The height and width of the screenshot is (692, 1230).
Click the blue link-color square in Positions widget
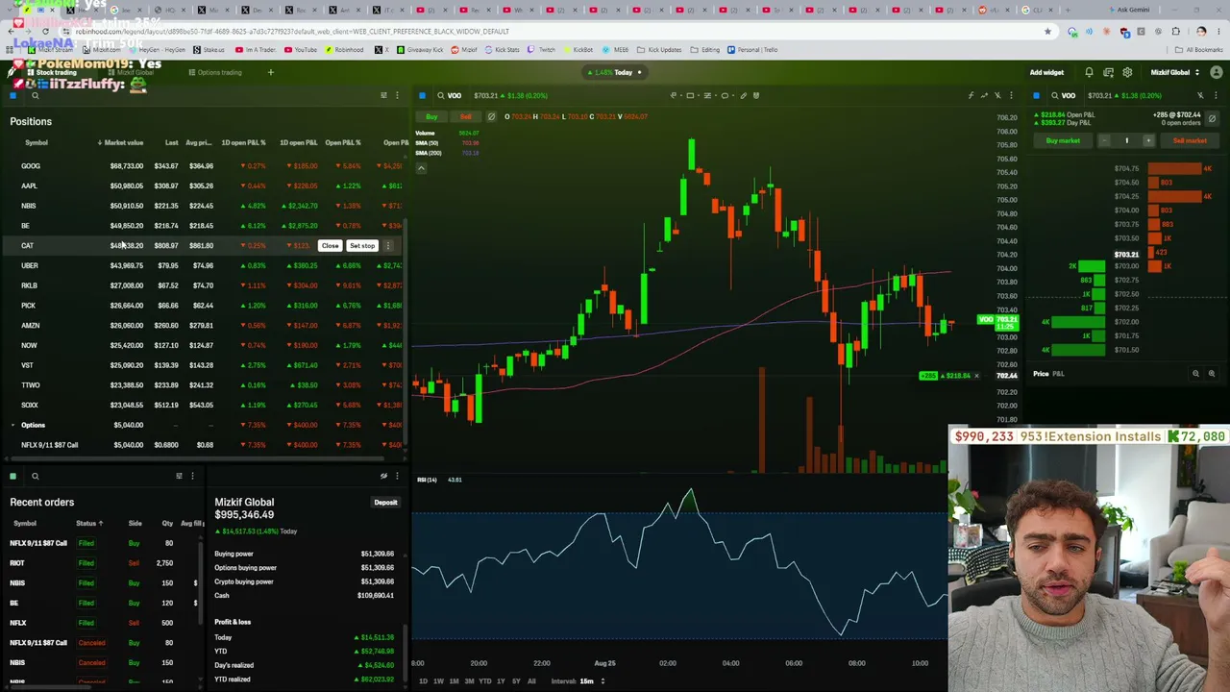tap(12, 95)
